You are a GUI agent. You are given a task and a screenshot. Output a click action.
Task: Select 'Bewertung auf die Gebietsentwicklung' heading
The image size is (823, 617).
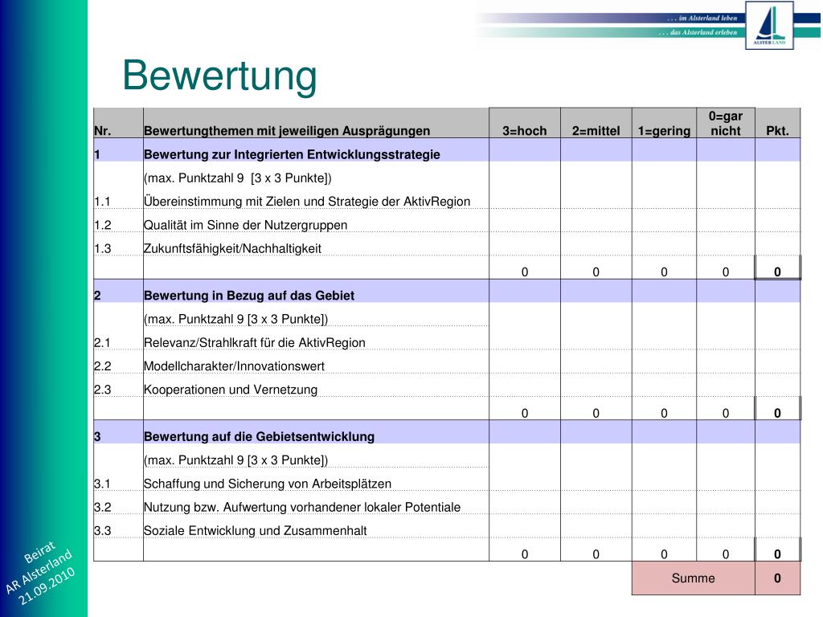click(259, 436)
